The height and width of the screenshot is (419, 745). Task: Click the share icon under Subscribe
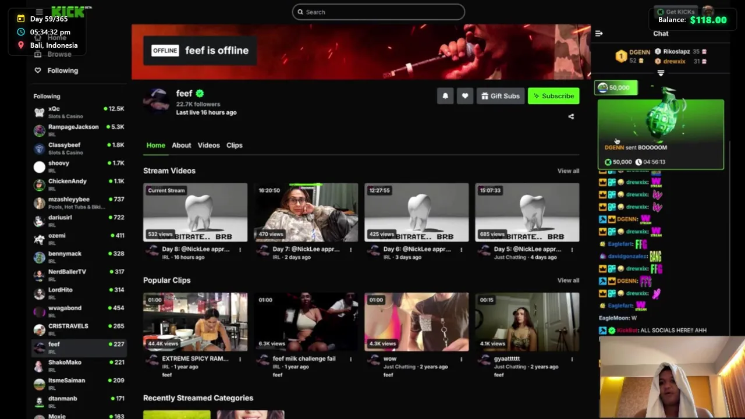click(x=571, y=116)
